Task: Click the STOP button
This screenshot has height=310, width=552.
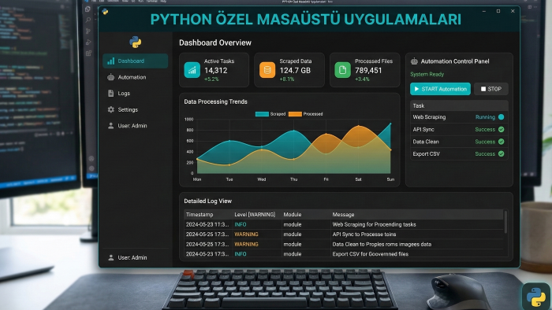Action: 491,89
